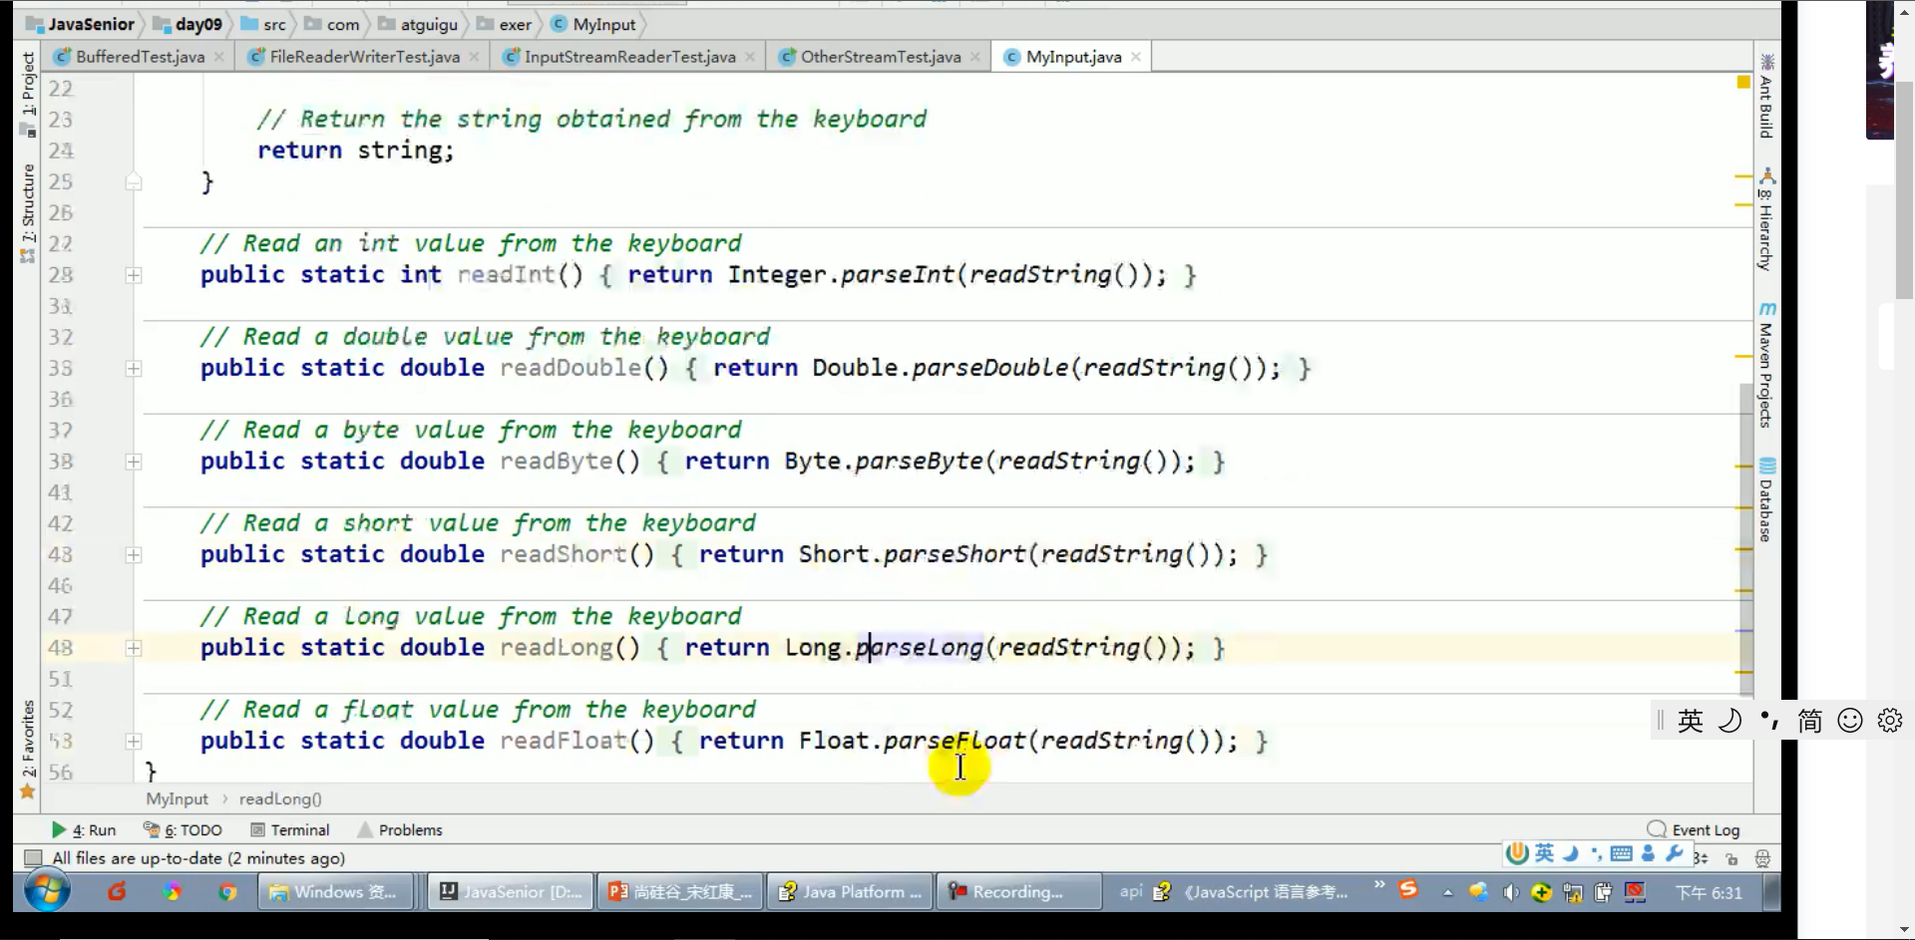Expand the folded readInt method

(134, 275)
